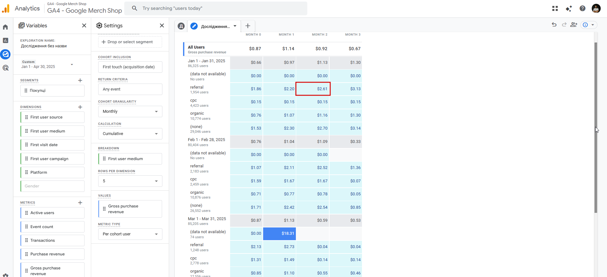Edit the exploration name field

[44, 46]
